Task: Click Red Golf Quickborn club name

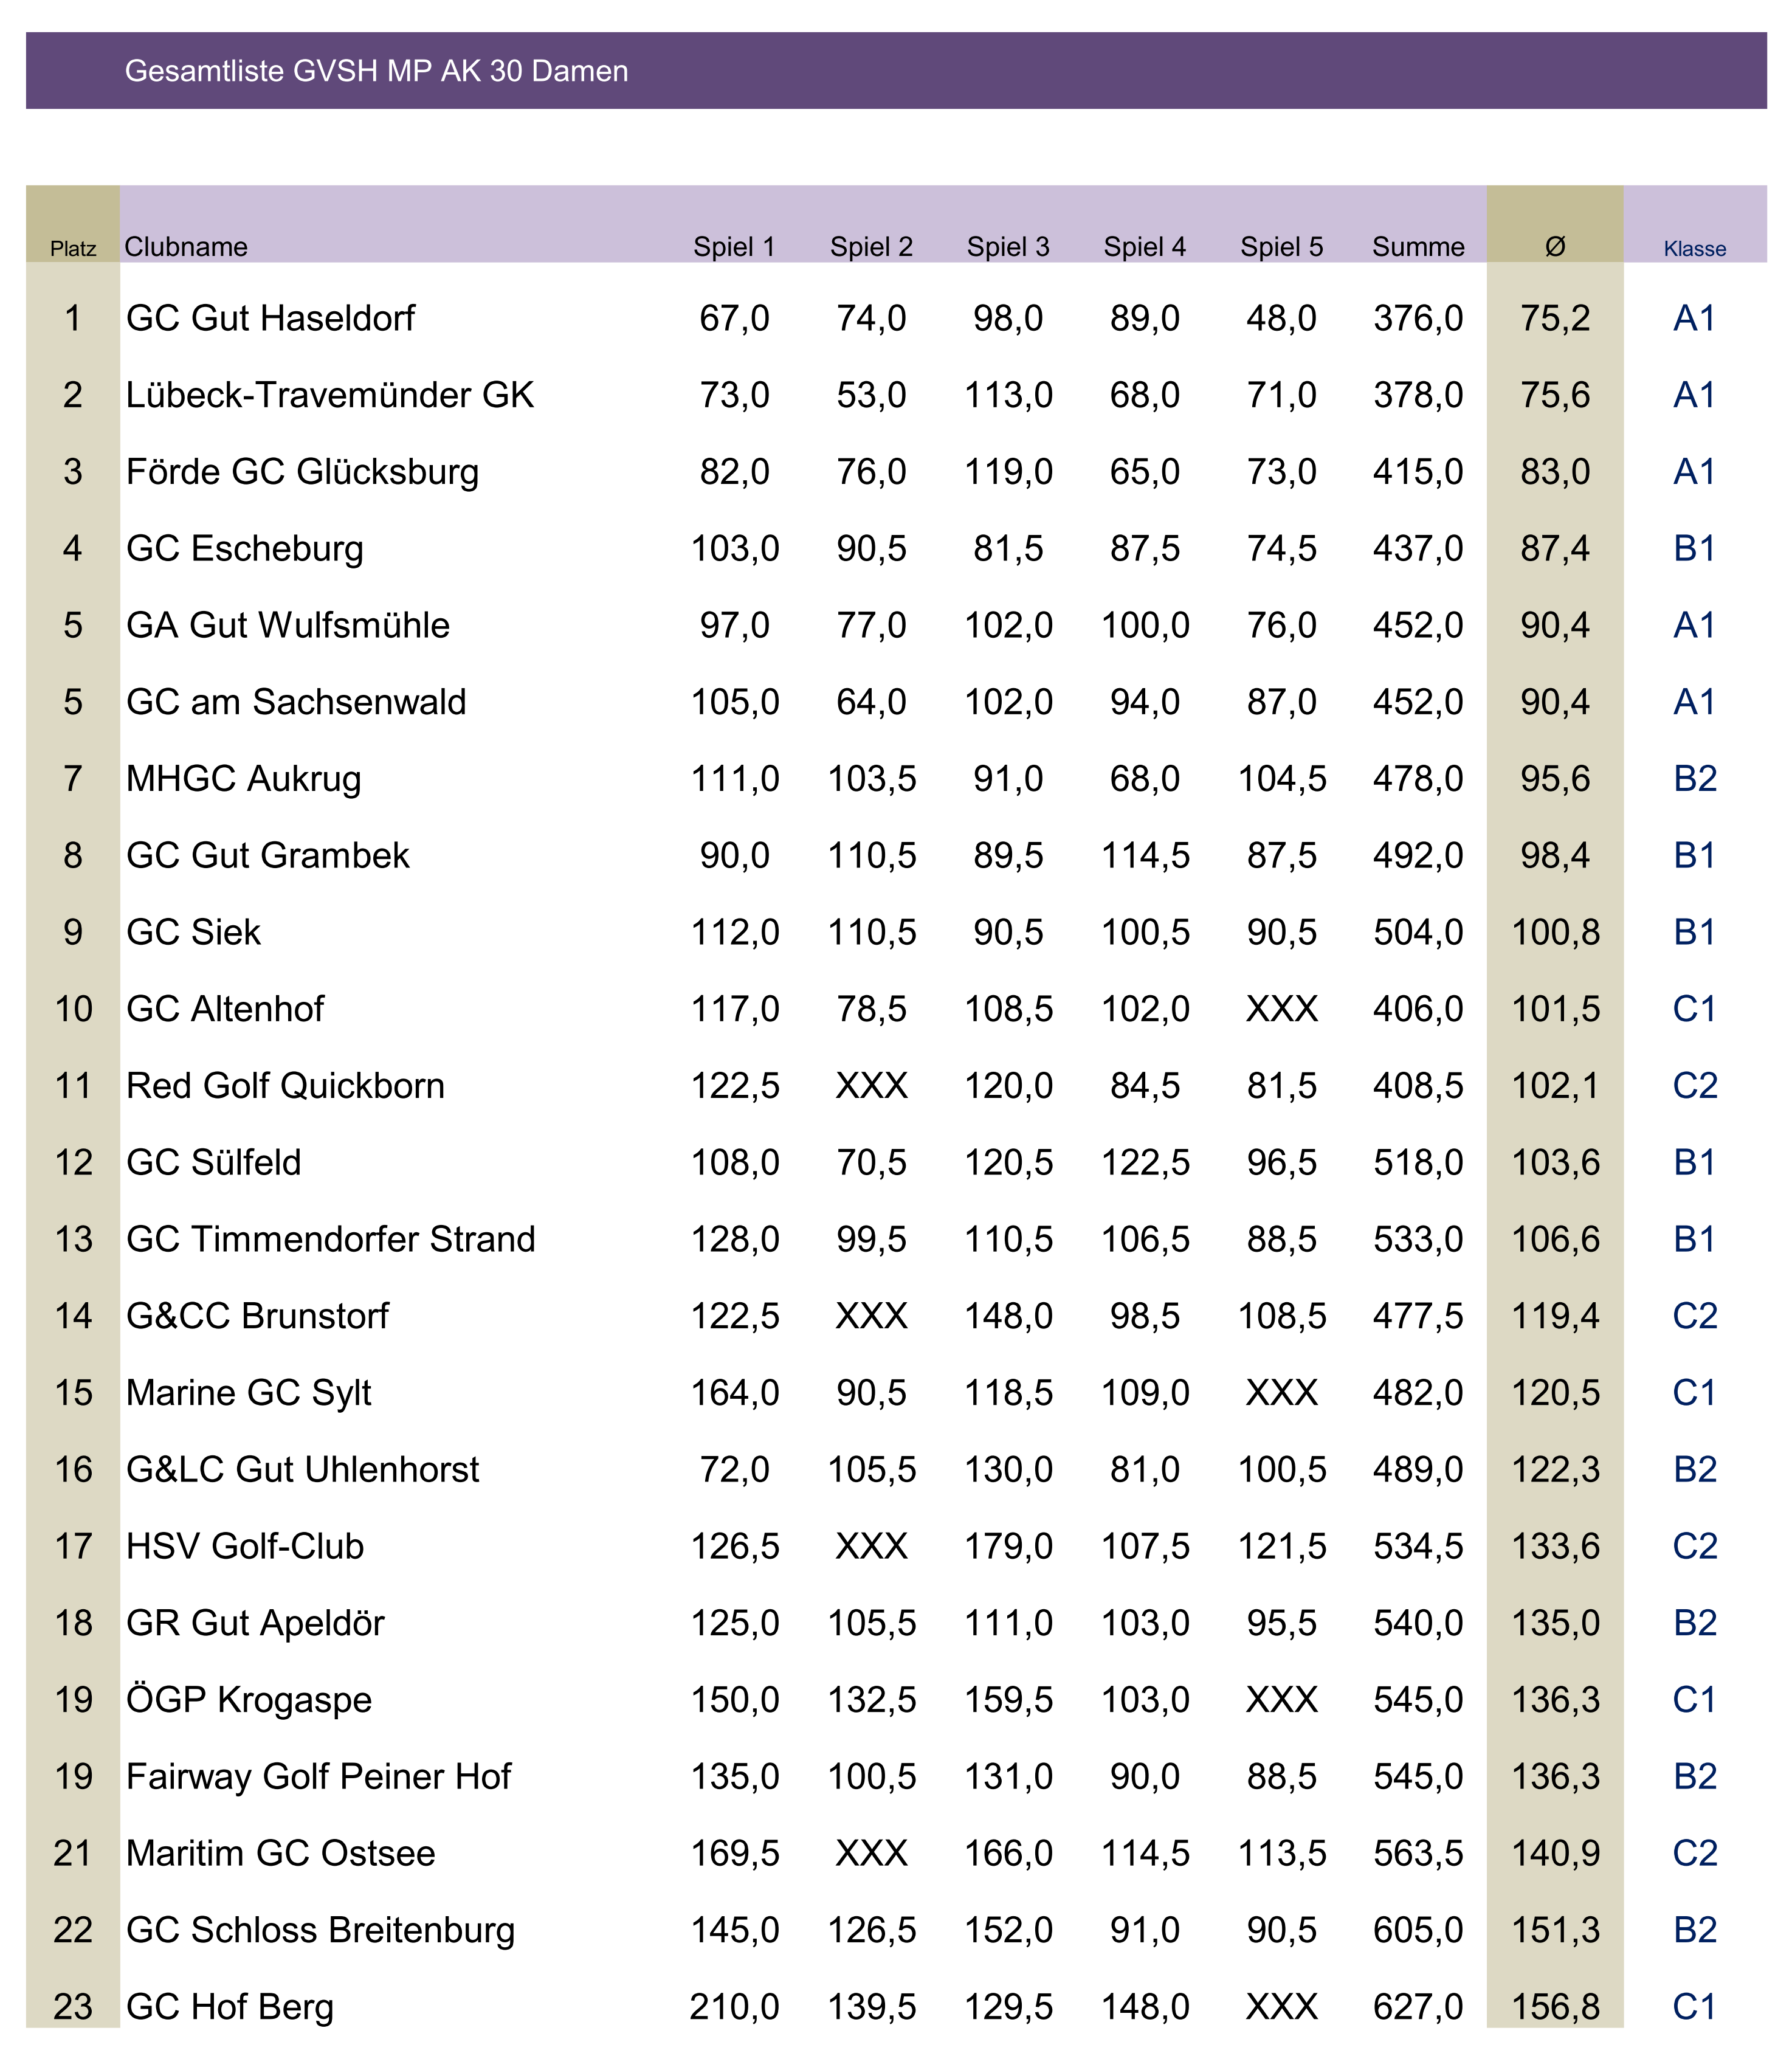Action: click(x=285, y=1086)
